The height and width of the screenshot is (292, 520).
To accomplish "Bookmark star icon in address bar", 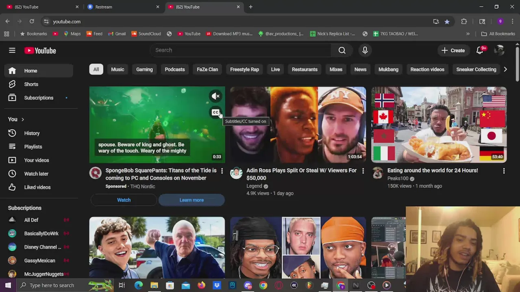I will 447,21.
